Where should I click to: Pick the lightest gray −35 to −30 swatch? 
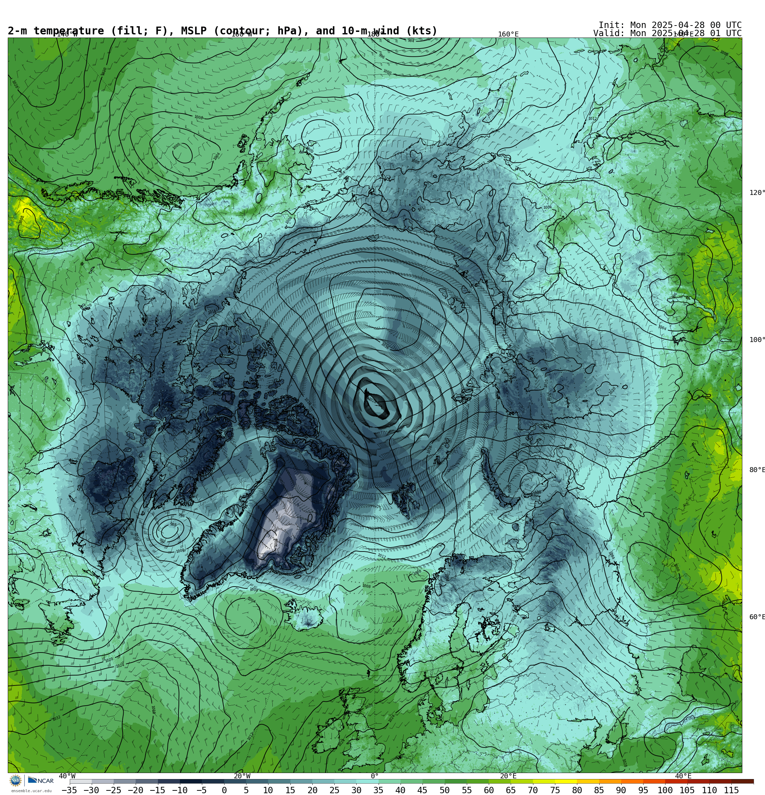[x=81, y=781]
